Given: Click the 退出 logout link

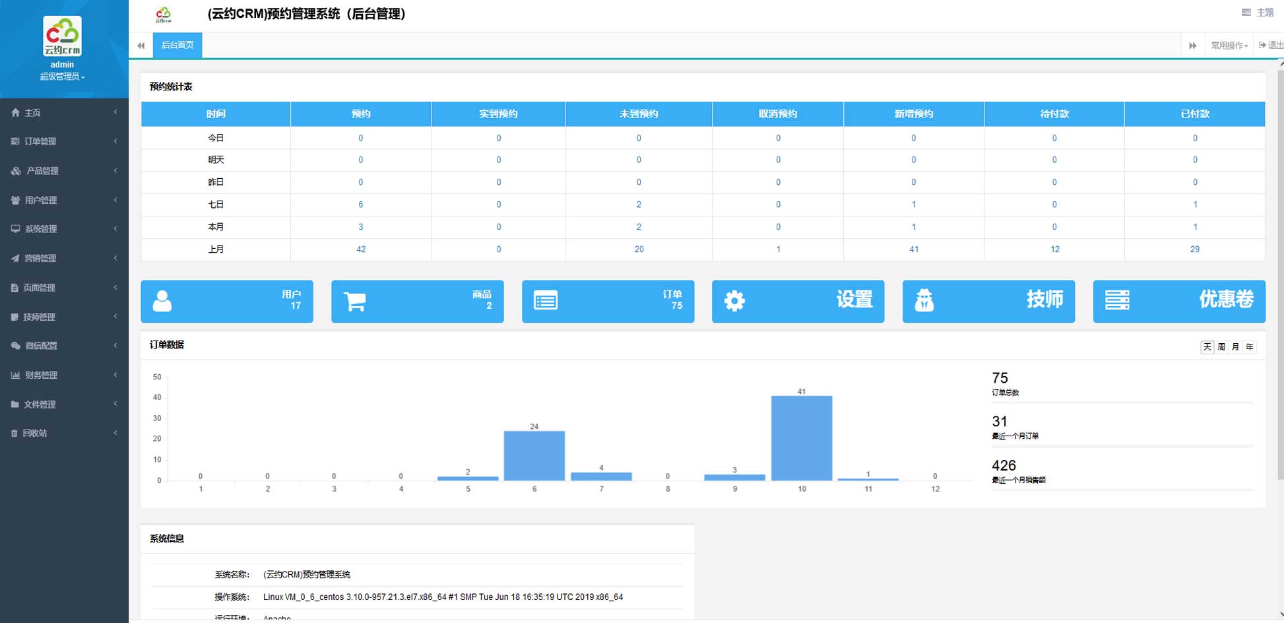Looking at the screenshot, I should pyautogui.click(x=1271, y=46).
